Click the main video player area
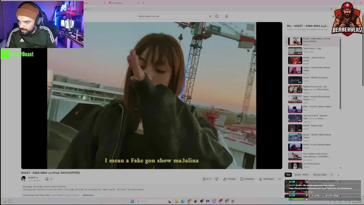 click(152, 95)
